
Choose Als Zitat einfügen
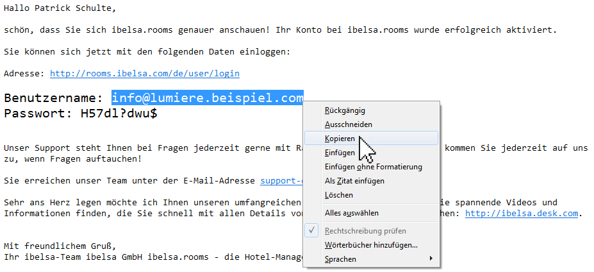click(x=354, y=181)
